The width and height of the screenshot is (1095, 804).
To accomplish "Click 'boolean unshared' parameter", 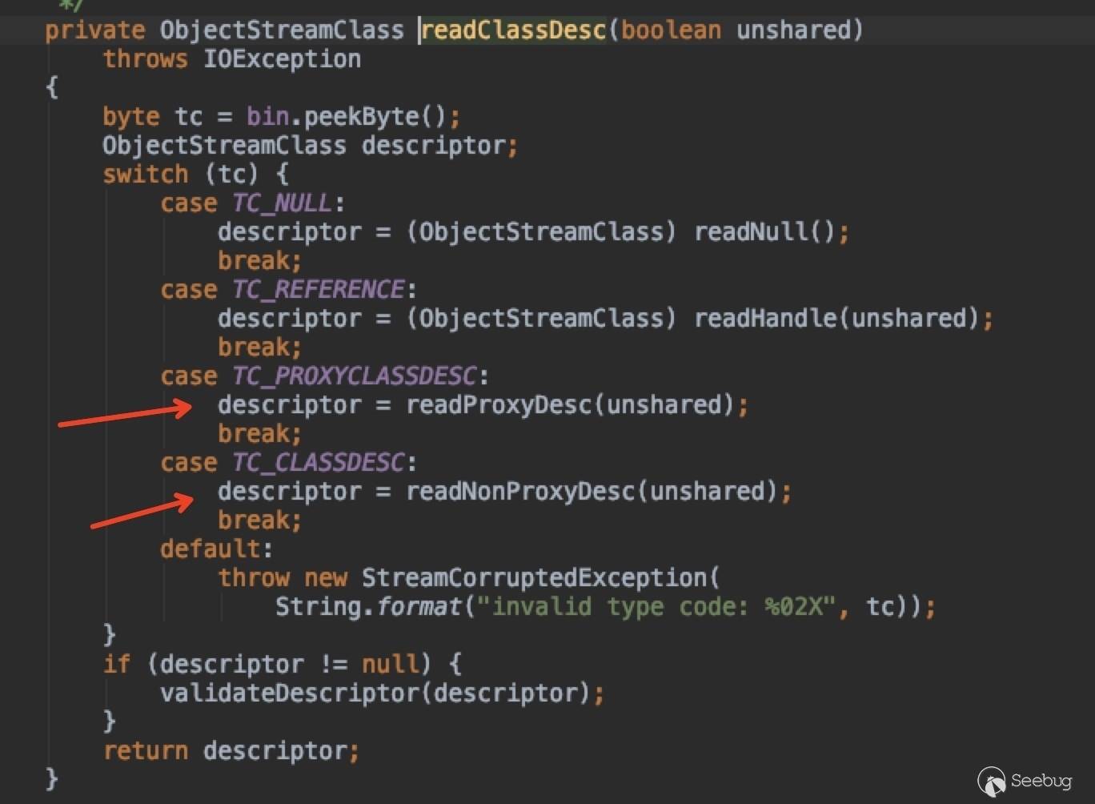I will (x=736, y=30).
